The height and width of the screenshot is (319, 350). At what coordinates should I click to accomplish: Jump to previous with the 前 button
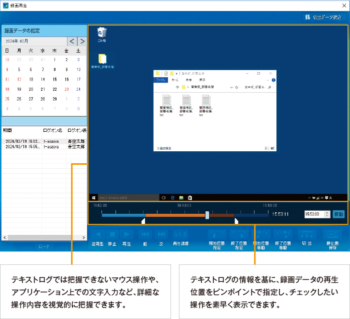145,234
